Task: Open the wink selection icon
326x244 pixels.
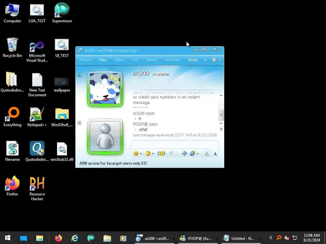Action: click(148, 153)
